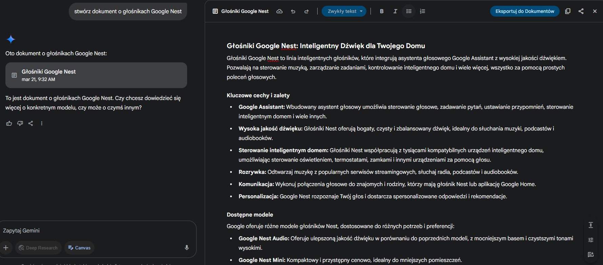Copy the document contents with the copy icon
This screenshot has height=265, width=603.
pyautogui.click(x=568, y=11)
